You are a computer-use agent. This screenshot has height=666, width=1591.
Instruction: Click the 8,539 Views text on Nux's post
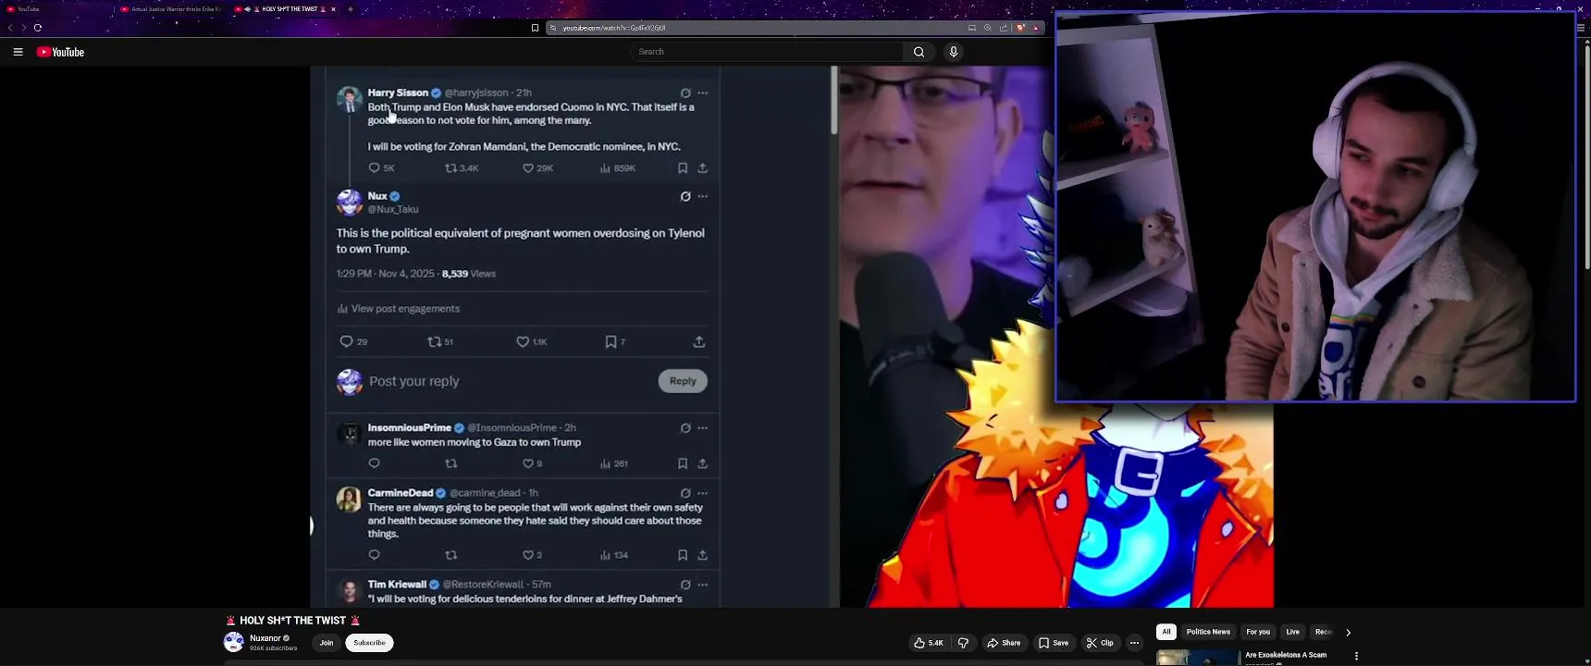tap(469, 274)
